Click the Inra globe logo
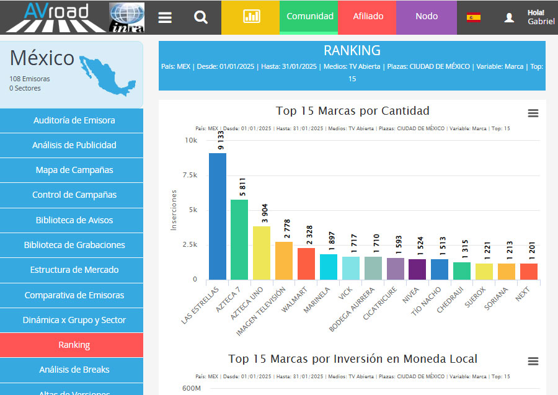The height and width of the screenshot is (395, 558). coord(126,17)
